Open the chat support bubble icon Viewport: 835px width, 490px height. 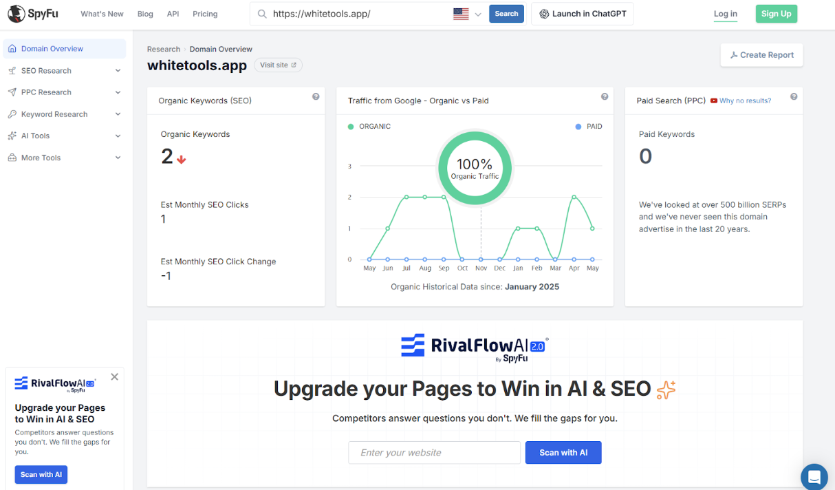pyautogui.click(x=814, y=476)
